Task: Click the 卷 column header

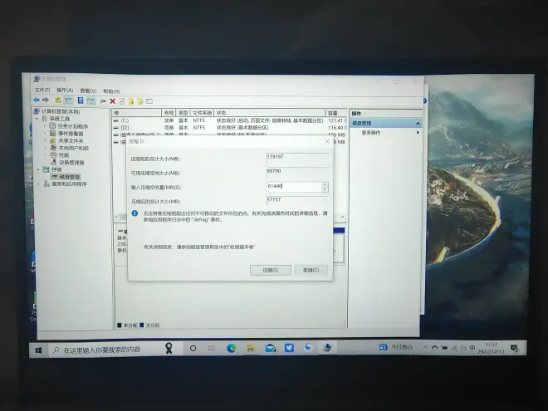Action: click(137, 113)
